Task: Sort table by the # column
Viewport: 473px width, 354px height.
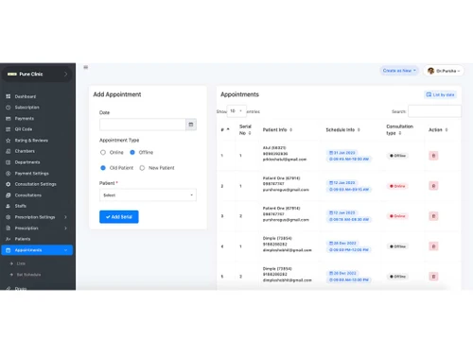Action: click(225, 129)
